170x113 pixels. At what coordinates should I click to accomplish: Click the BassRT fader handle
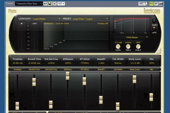click(x=101, y=100)
